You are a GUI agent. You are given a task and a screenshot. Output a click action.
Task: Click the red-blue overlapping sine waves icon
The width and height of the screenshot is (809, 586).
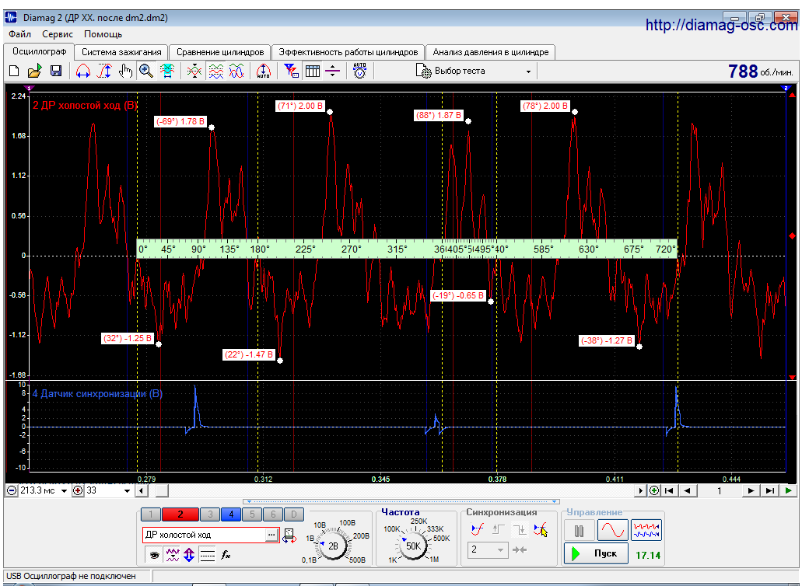click(x=236, y=72)
